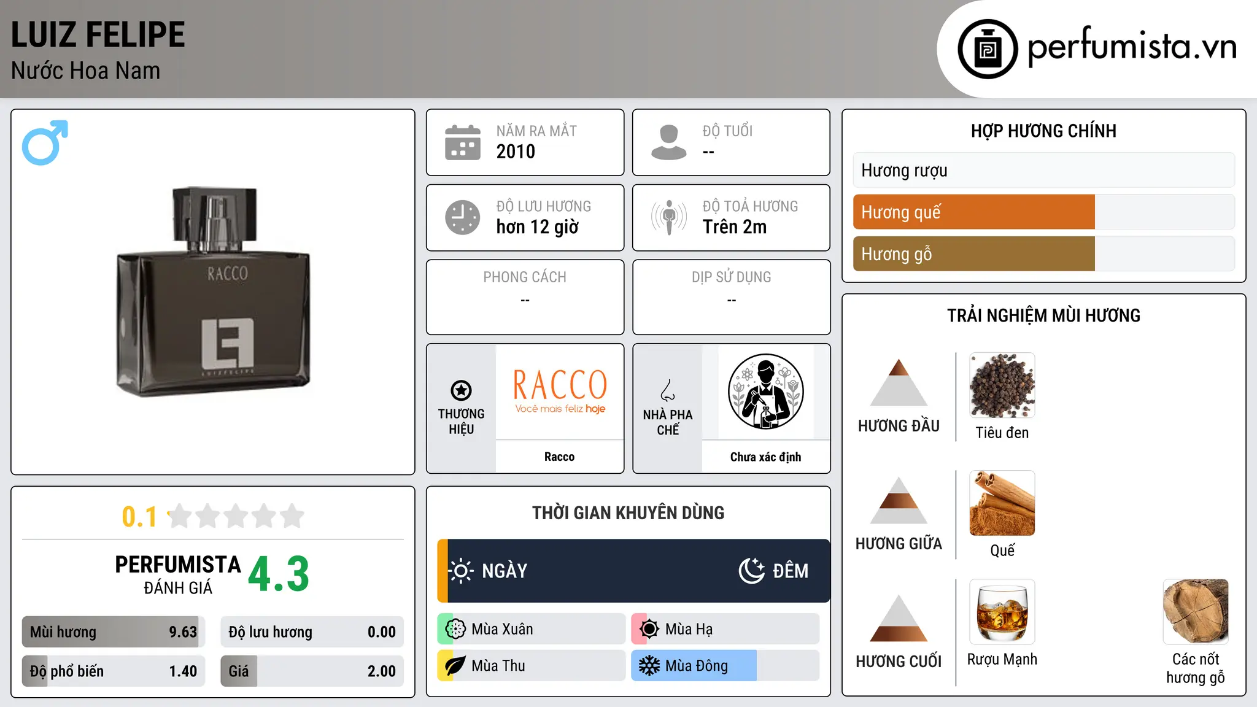Screen dimensions: 1257x707
Task: Click the Mùi hương 9.63 score bar
Action: point(114,632)
